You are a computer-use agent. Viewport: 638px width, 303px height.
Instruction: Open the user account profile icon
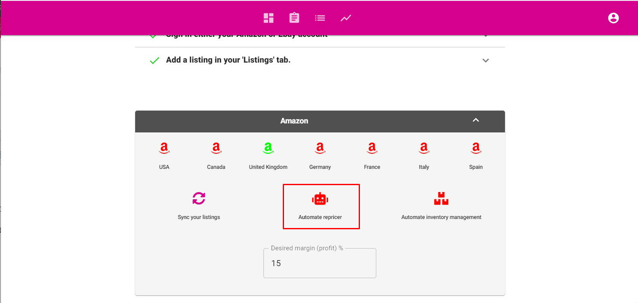(x=614, y=18)
